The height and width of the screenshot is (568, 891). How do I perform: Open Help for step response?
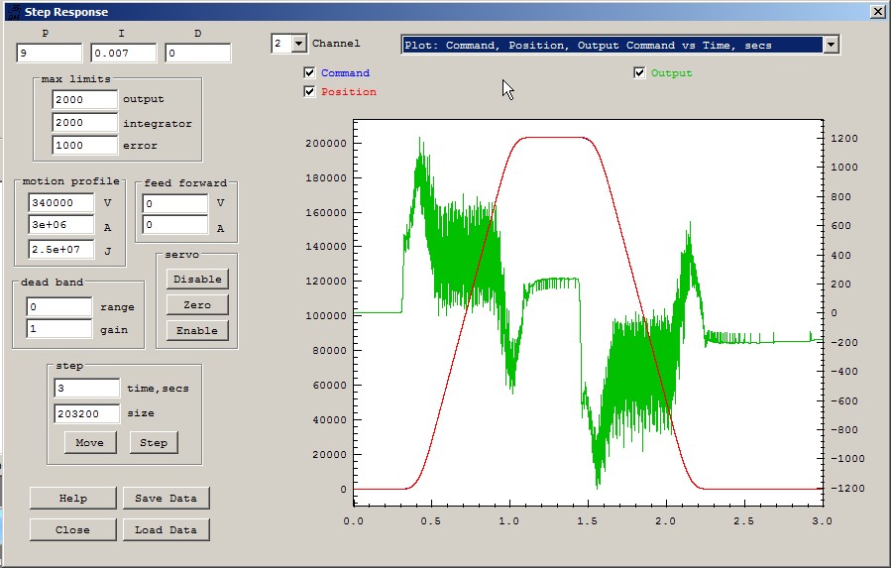tap(72, 498)
